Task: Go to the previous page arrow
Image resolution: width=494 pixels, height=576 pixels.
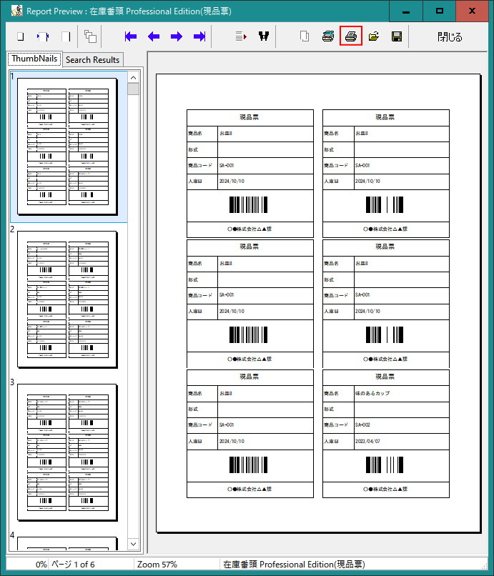Action: point(154,36)
